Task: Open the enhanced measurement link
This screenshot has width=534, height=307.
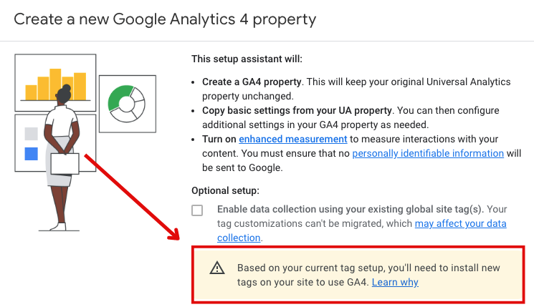Action: [293, 139]
